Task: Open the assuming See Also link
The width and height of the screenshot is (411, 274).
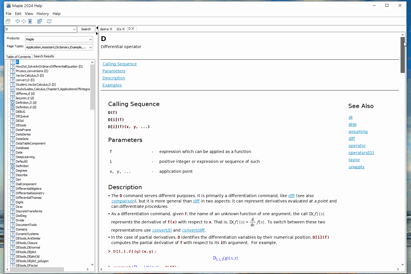Action: tap(358, 131)
